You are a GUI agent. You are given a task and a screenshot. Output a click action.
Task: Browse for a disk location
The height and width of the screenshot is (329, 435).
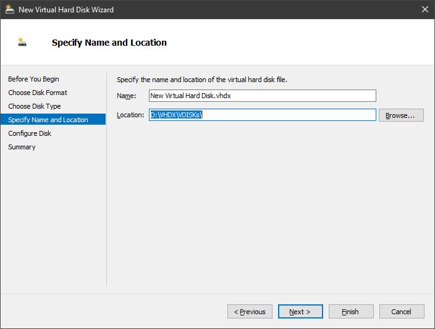click(x=401, y=115)
